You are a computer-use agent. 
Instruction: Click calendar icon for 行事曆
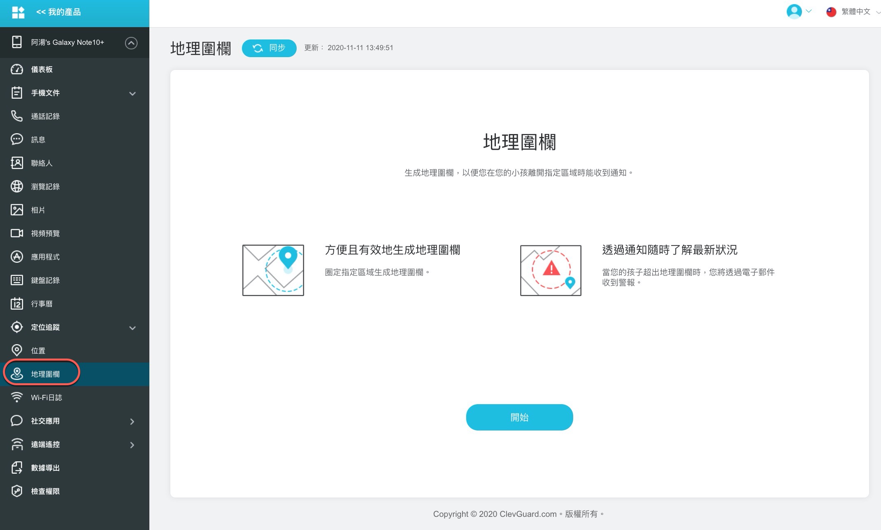16,303
